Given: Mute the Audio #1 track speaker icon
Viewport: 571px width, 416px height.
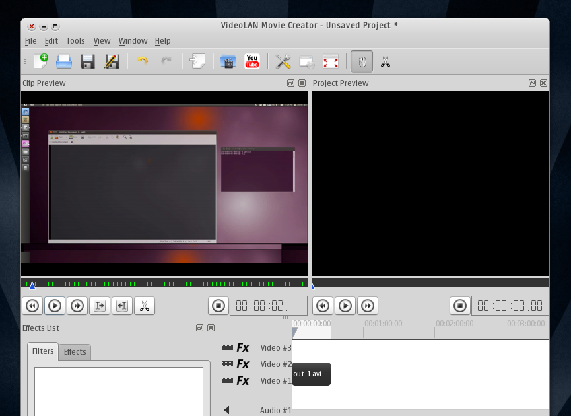Looking at the screenshot, I should point(227,410).
